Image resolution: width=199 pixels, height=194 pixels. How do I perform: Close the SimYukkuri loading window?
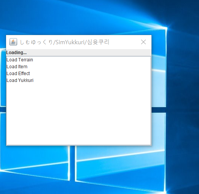click(x=143, y=42)
